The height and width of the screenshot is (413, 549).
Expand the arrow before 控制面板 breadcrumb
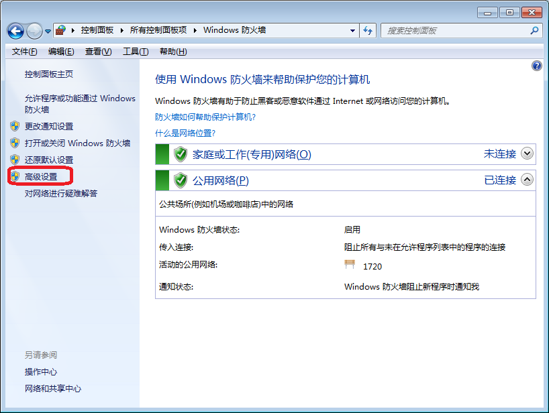(x=73, y=31)
